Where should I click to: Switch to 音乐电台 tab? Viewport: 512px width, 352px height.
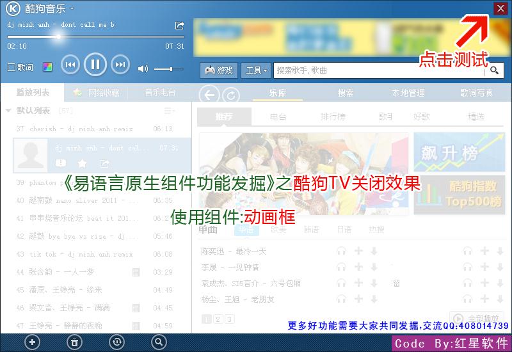click(160, 93)
